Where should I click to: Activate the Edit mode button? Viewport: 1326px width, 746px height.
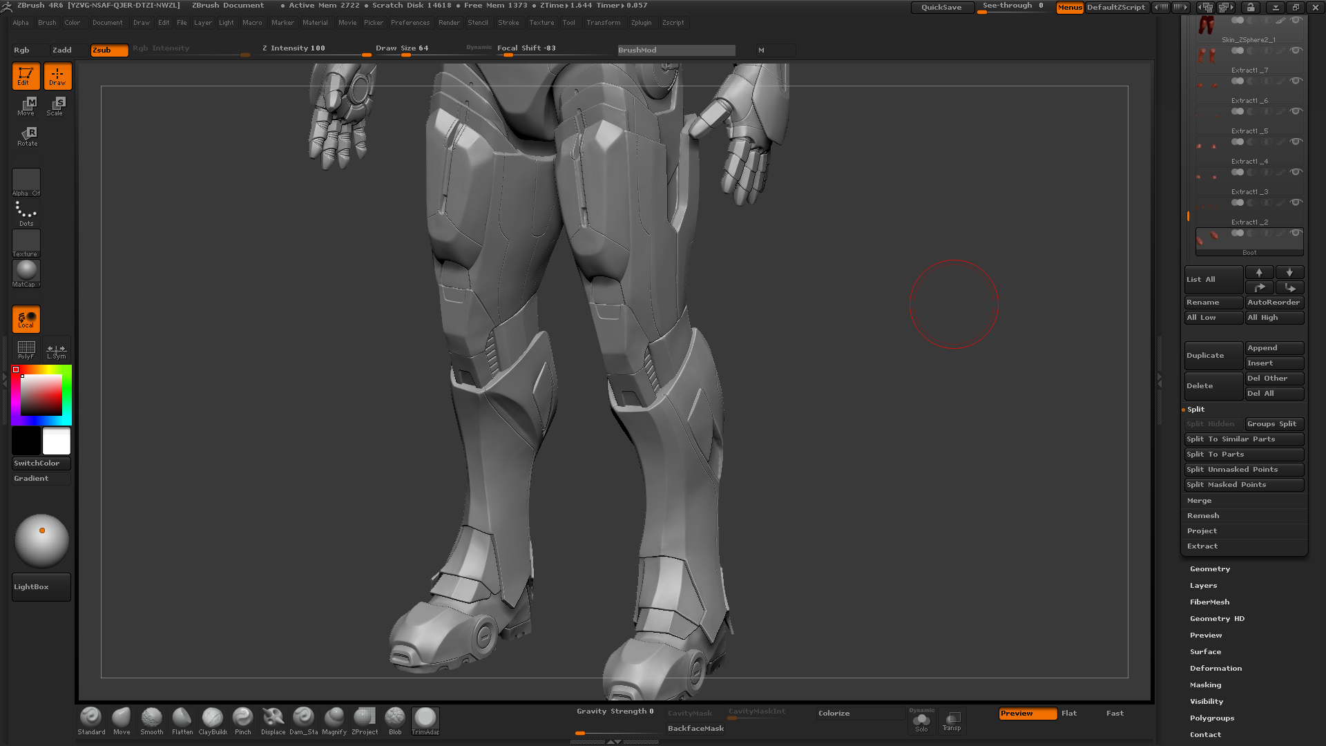coord(26,76)
